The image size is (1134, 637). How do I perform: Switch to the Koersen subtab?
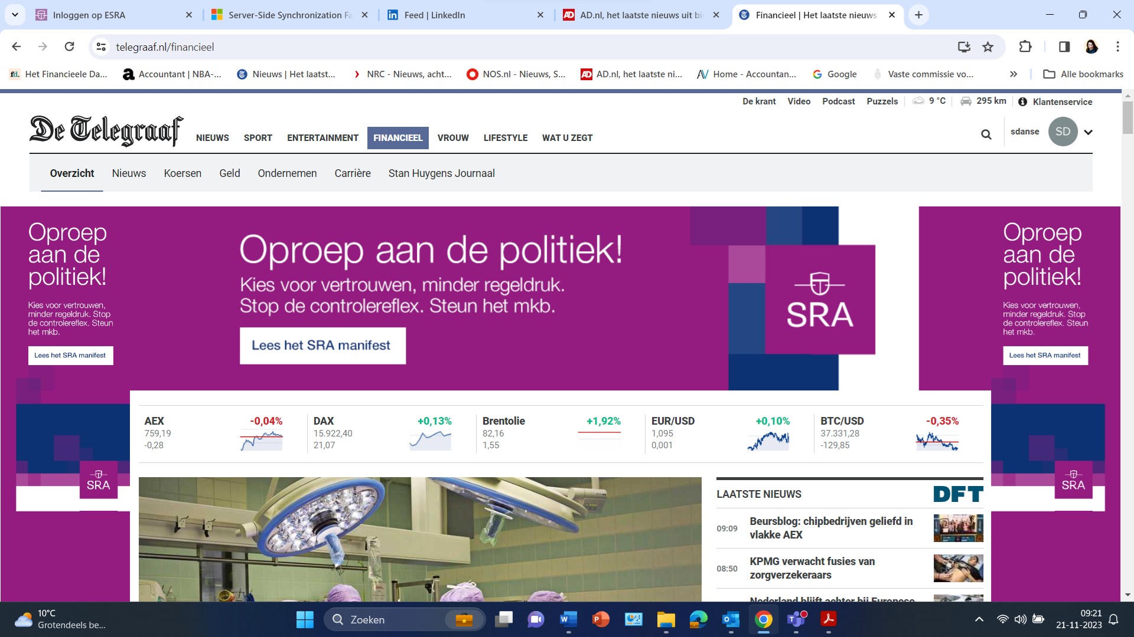[x=183, y=173]
